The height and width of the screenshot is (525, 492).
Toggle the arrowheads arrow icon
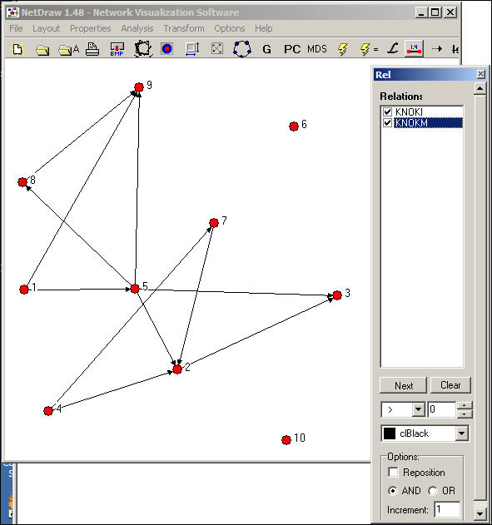click(436, 49)
